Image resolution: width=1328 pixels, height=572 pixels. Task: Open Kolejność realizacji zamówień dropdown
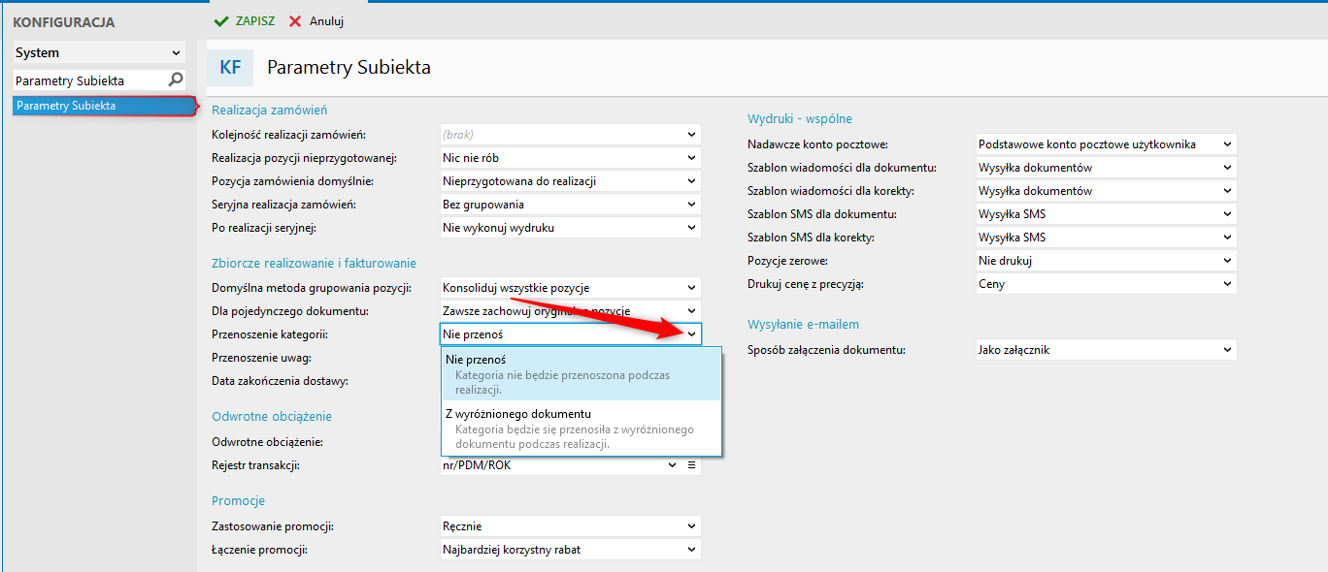pos(691,135)
